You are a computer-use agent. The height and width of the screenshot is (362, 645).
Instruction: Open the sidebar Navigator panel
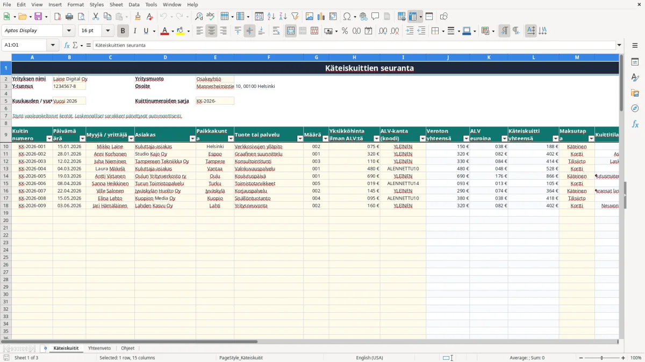[x=635, y=108]
